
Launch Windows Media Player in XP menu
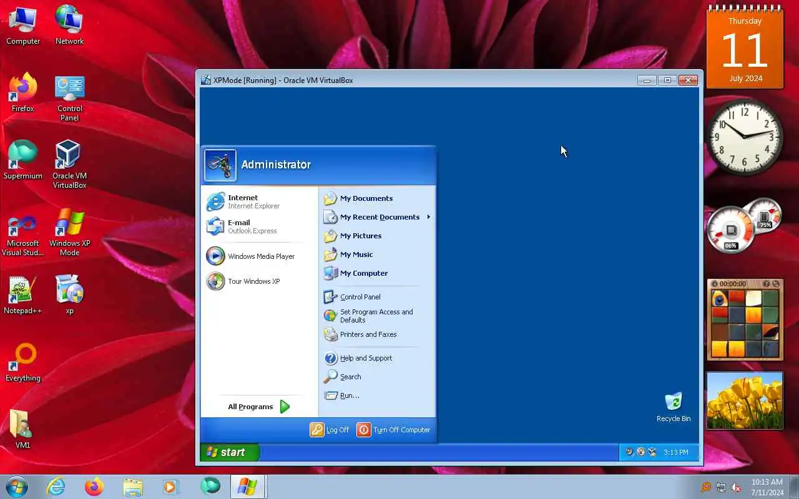(260, 256)
